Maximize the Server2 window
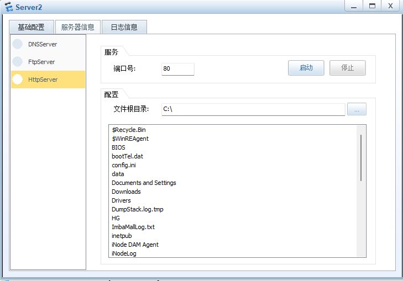Viewport: 403px width, 281px height. [x=372, y=6]
